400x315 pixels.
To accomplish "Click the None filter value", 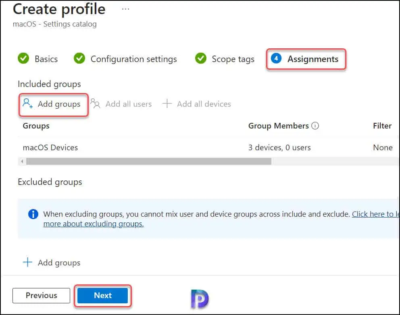I will click(x=383, y=147).
